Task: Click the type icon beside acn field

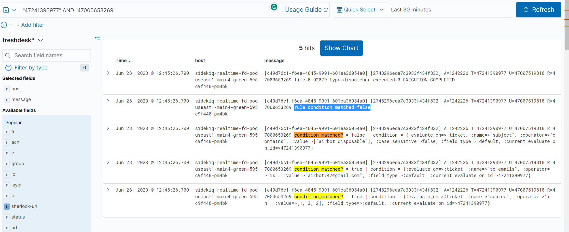Action: coord(7,142)
